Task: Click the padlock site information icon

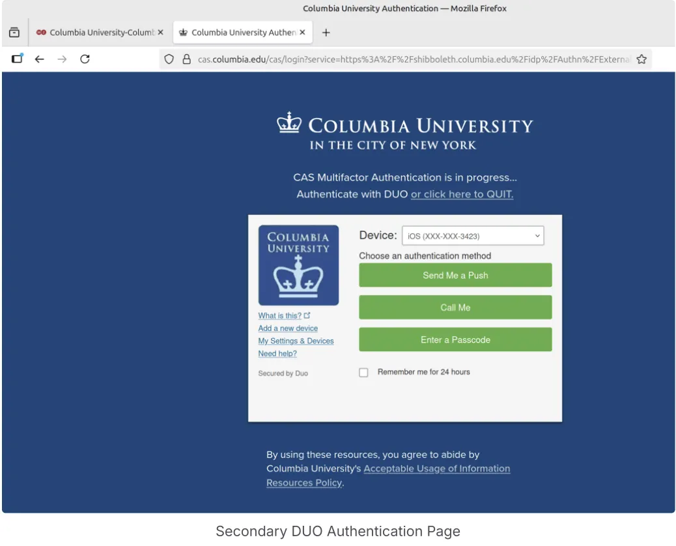Action: pyautogui.click(x=186, y=59)
